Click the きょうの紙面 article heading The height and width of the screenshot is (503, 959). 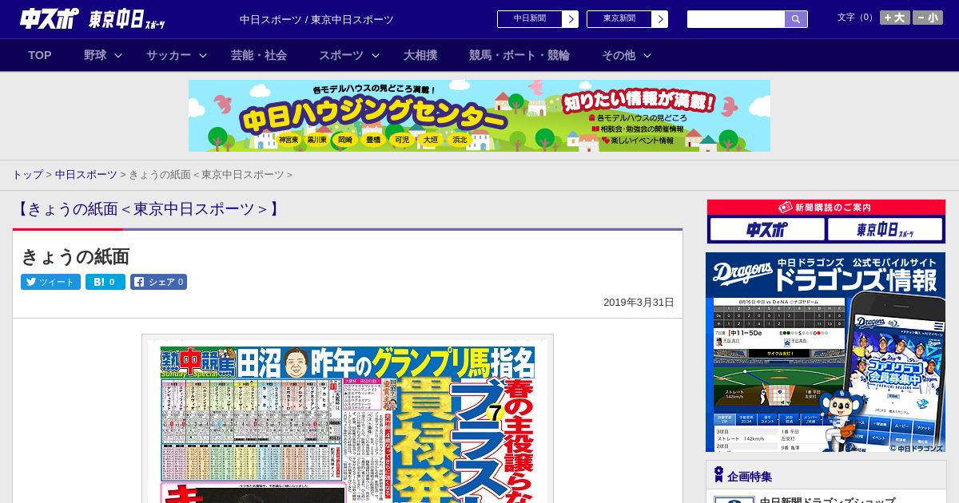tap(75, 257)
